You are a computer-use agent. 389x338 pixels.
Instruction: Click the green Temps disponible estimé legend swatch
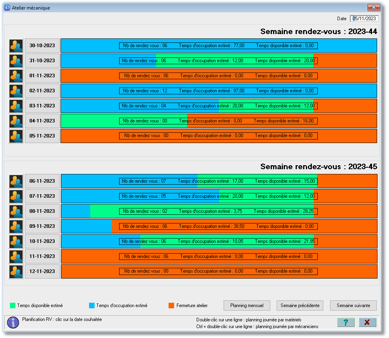pyautogui.click(x=13, y=306)
